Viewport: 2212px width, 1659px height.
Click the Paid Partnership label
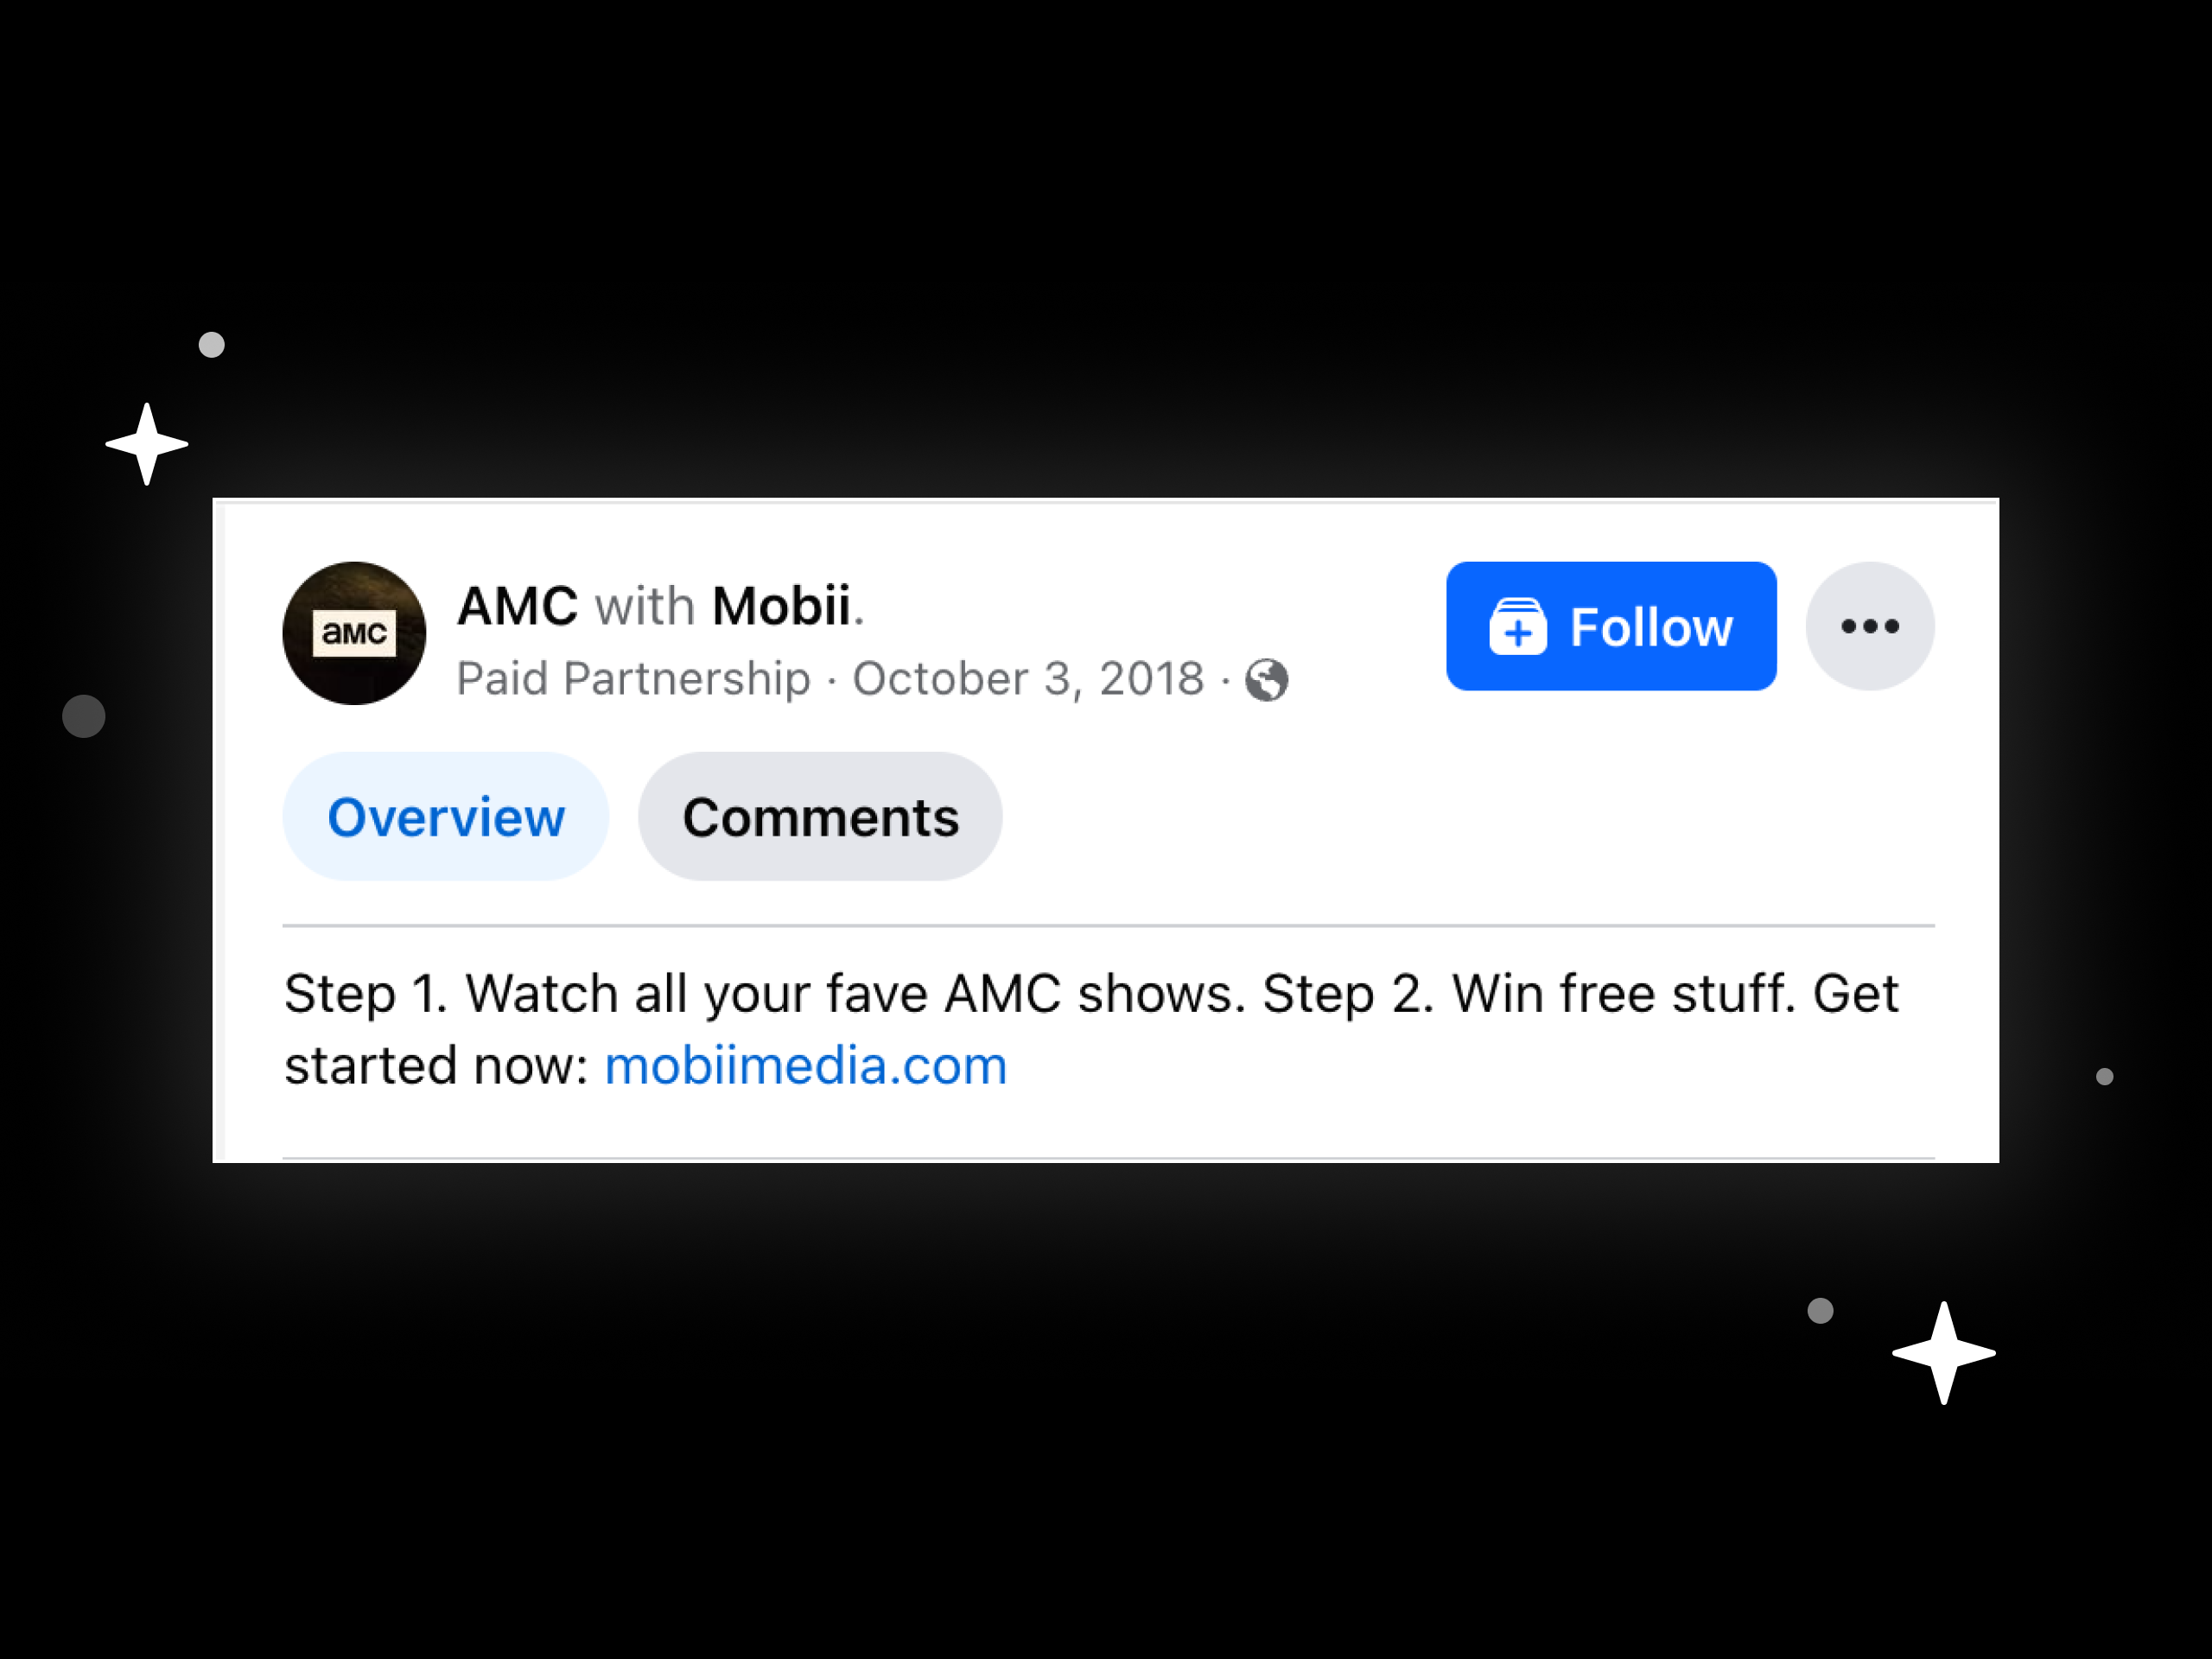tap(633, 679)
